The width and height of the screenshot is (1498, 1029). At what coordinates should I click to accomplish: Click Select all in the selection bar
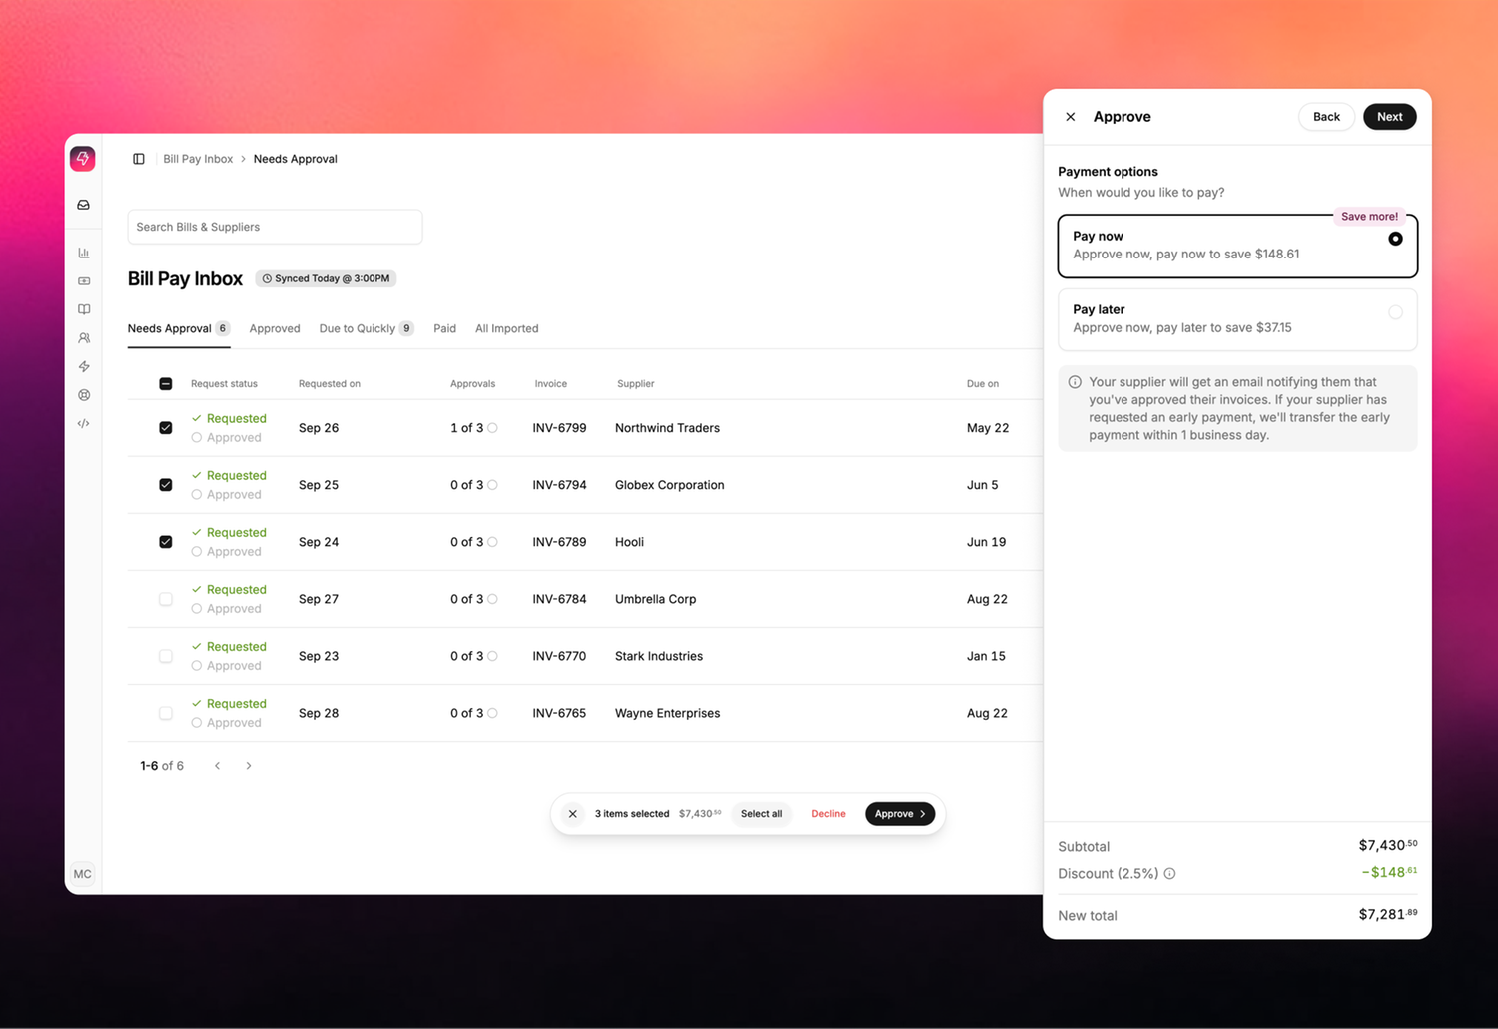click(762, 814)
